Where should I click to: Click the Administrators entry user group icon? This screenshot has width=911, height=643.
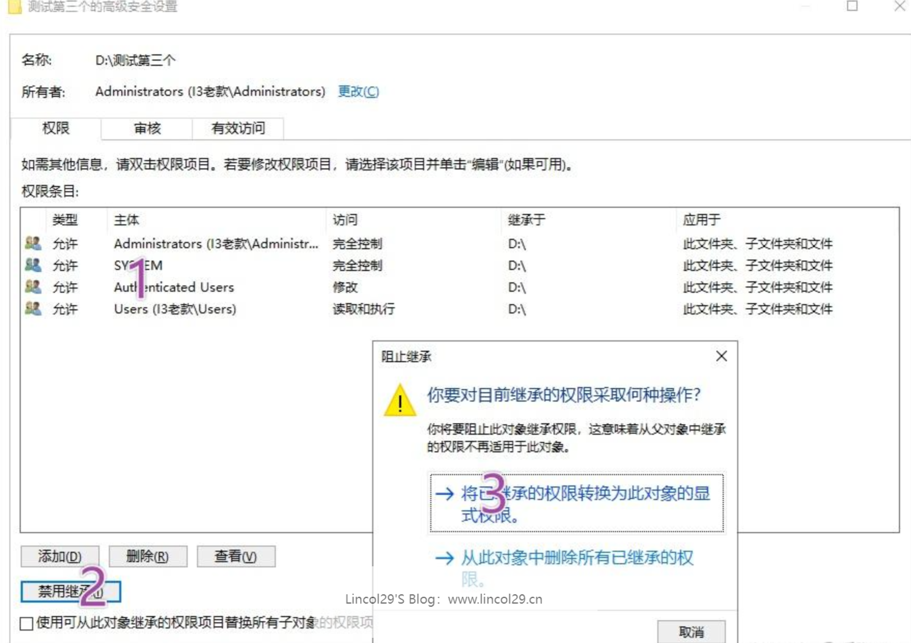(33, 243)
